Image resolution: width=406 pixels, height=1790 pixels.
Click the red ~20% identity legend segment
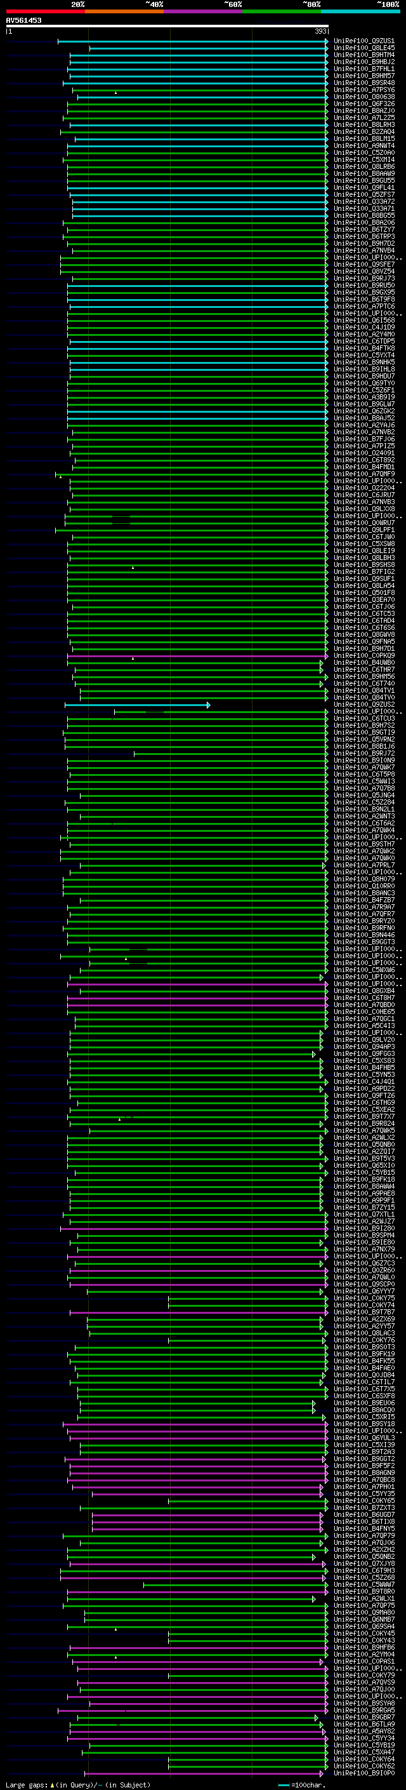[45, 11]
